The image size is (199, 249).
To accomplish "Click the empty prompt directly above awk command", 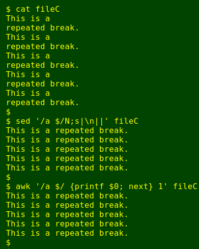I will pos(8,177).
